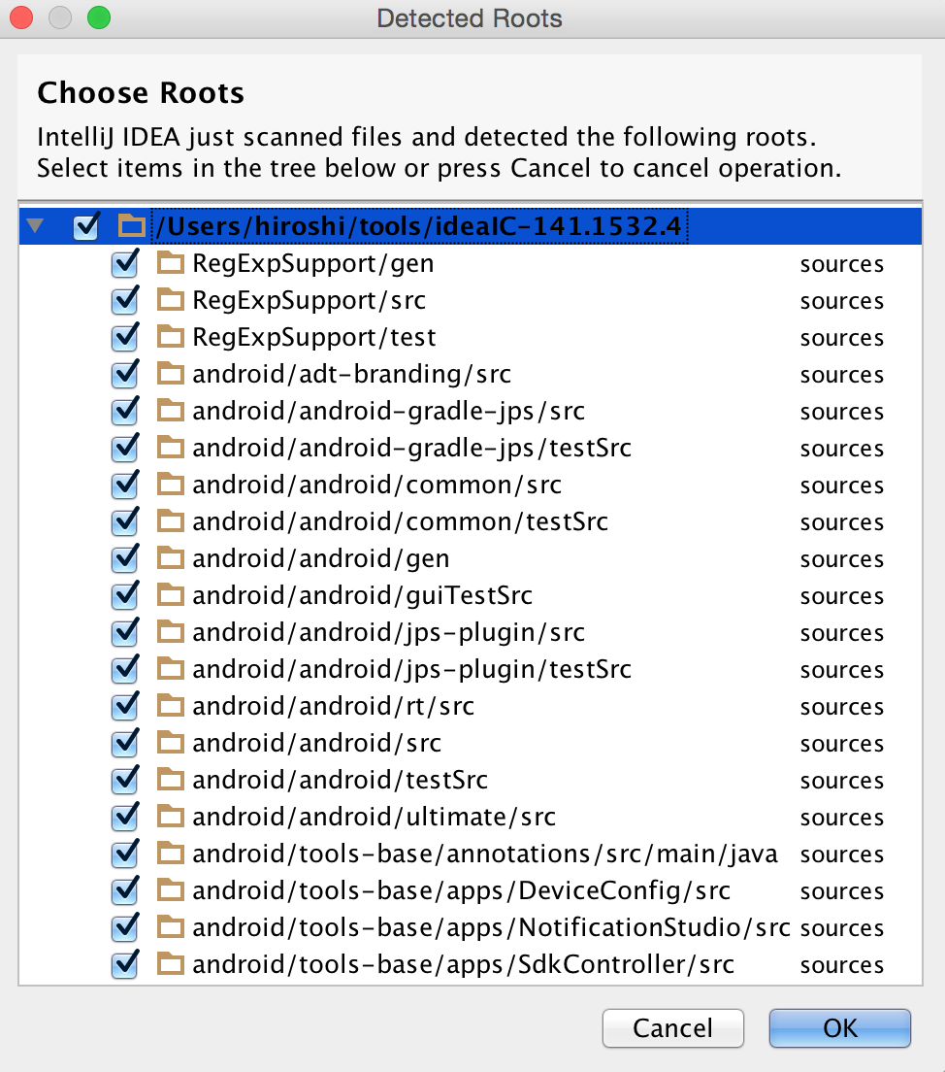Click the folder icon for android/android/guiTestSrc

point(169,595)
